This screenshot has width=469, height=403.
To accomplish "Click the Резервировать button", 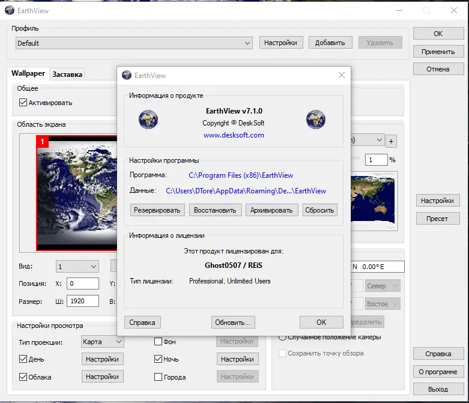I will pyautogui.click(x=157, y=210).
